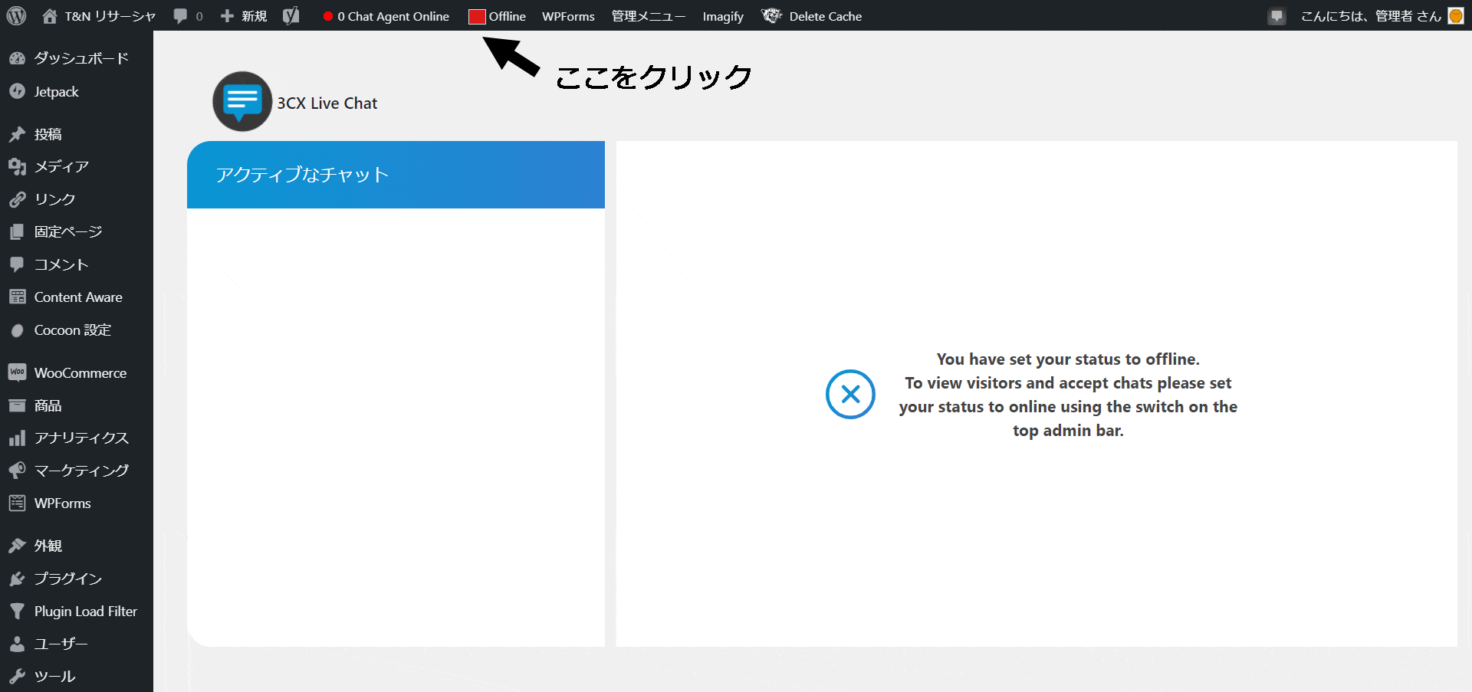Click the WPForms sidebar form icon

tap(17, 503)
